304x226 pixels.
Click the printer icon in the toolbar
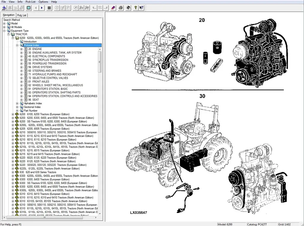click(x=121, y=8)
